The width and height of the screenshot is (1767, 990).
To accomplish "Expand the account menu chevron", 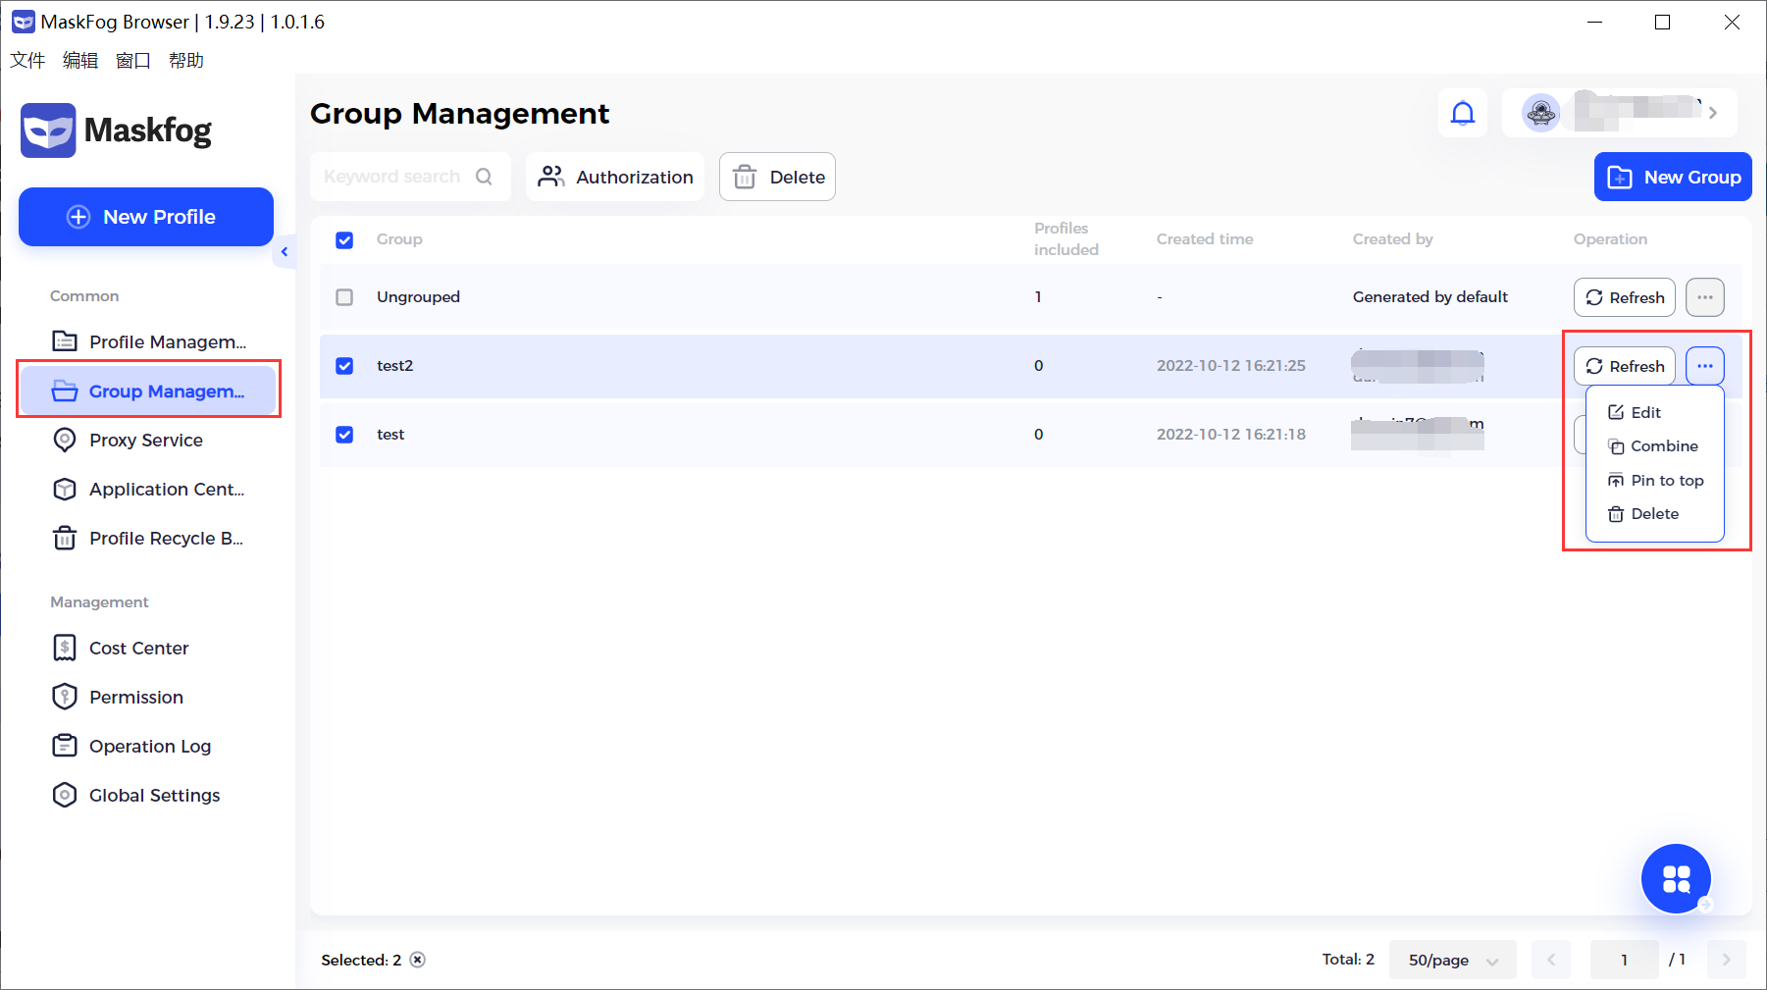I will pyautogui.click(x=1712, y=113).
